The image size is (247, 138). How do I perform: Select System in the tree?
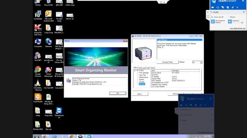[x=141, y=79]
